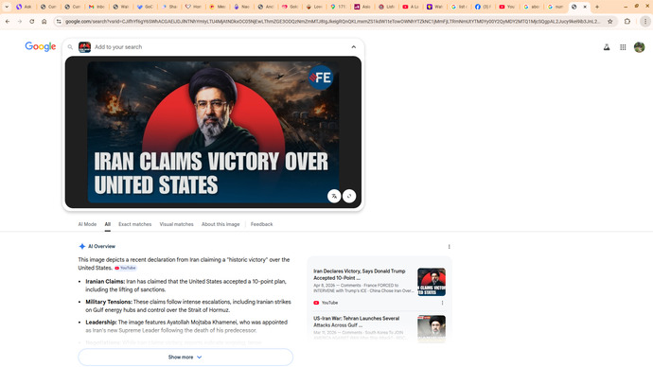Switch to the 'Nao' browser tab

tap(241, 7)
